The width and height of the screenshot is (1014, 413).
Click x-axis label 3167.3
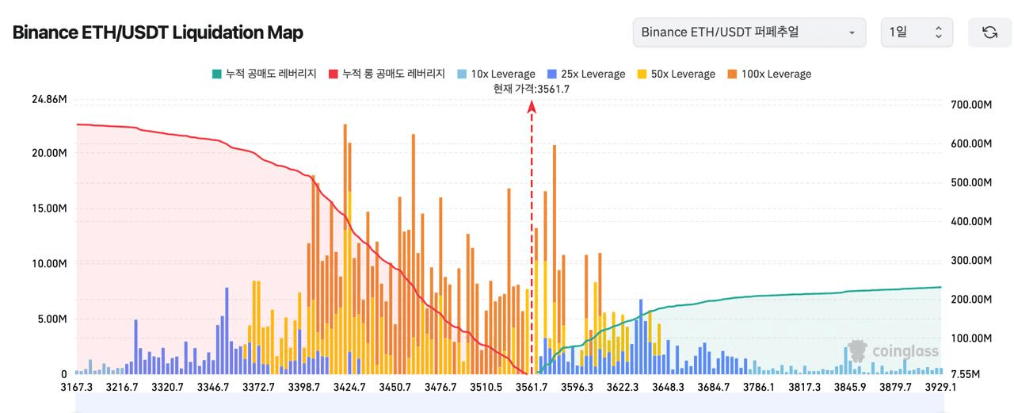coord(77,387)
